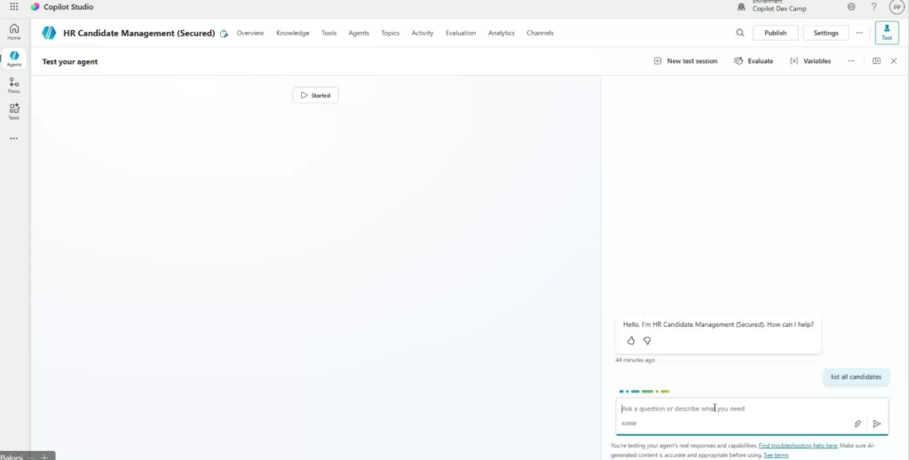Open Tools in the left sidebar
Screen dimensions: 909x460
[14, 111]
